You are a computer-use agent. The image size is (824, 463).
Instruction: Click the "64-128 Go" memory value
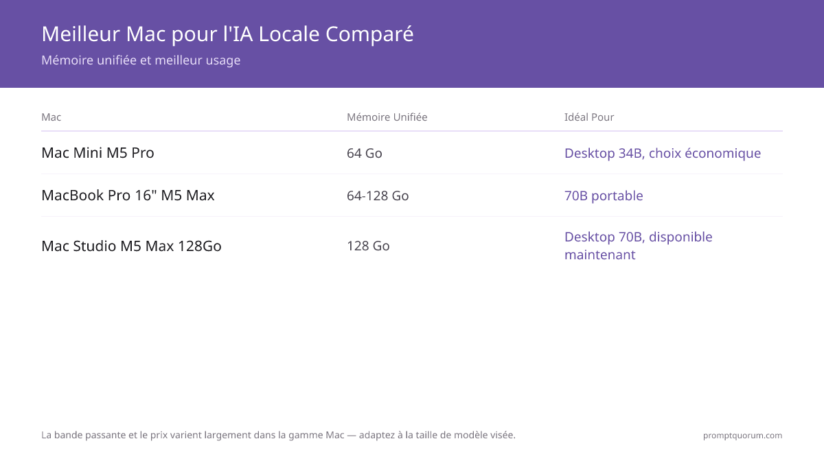378,195
